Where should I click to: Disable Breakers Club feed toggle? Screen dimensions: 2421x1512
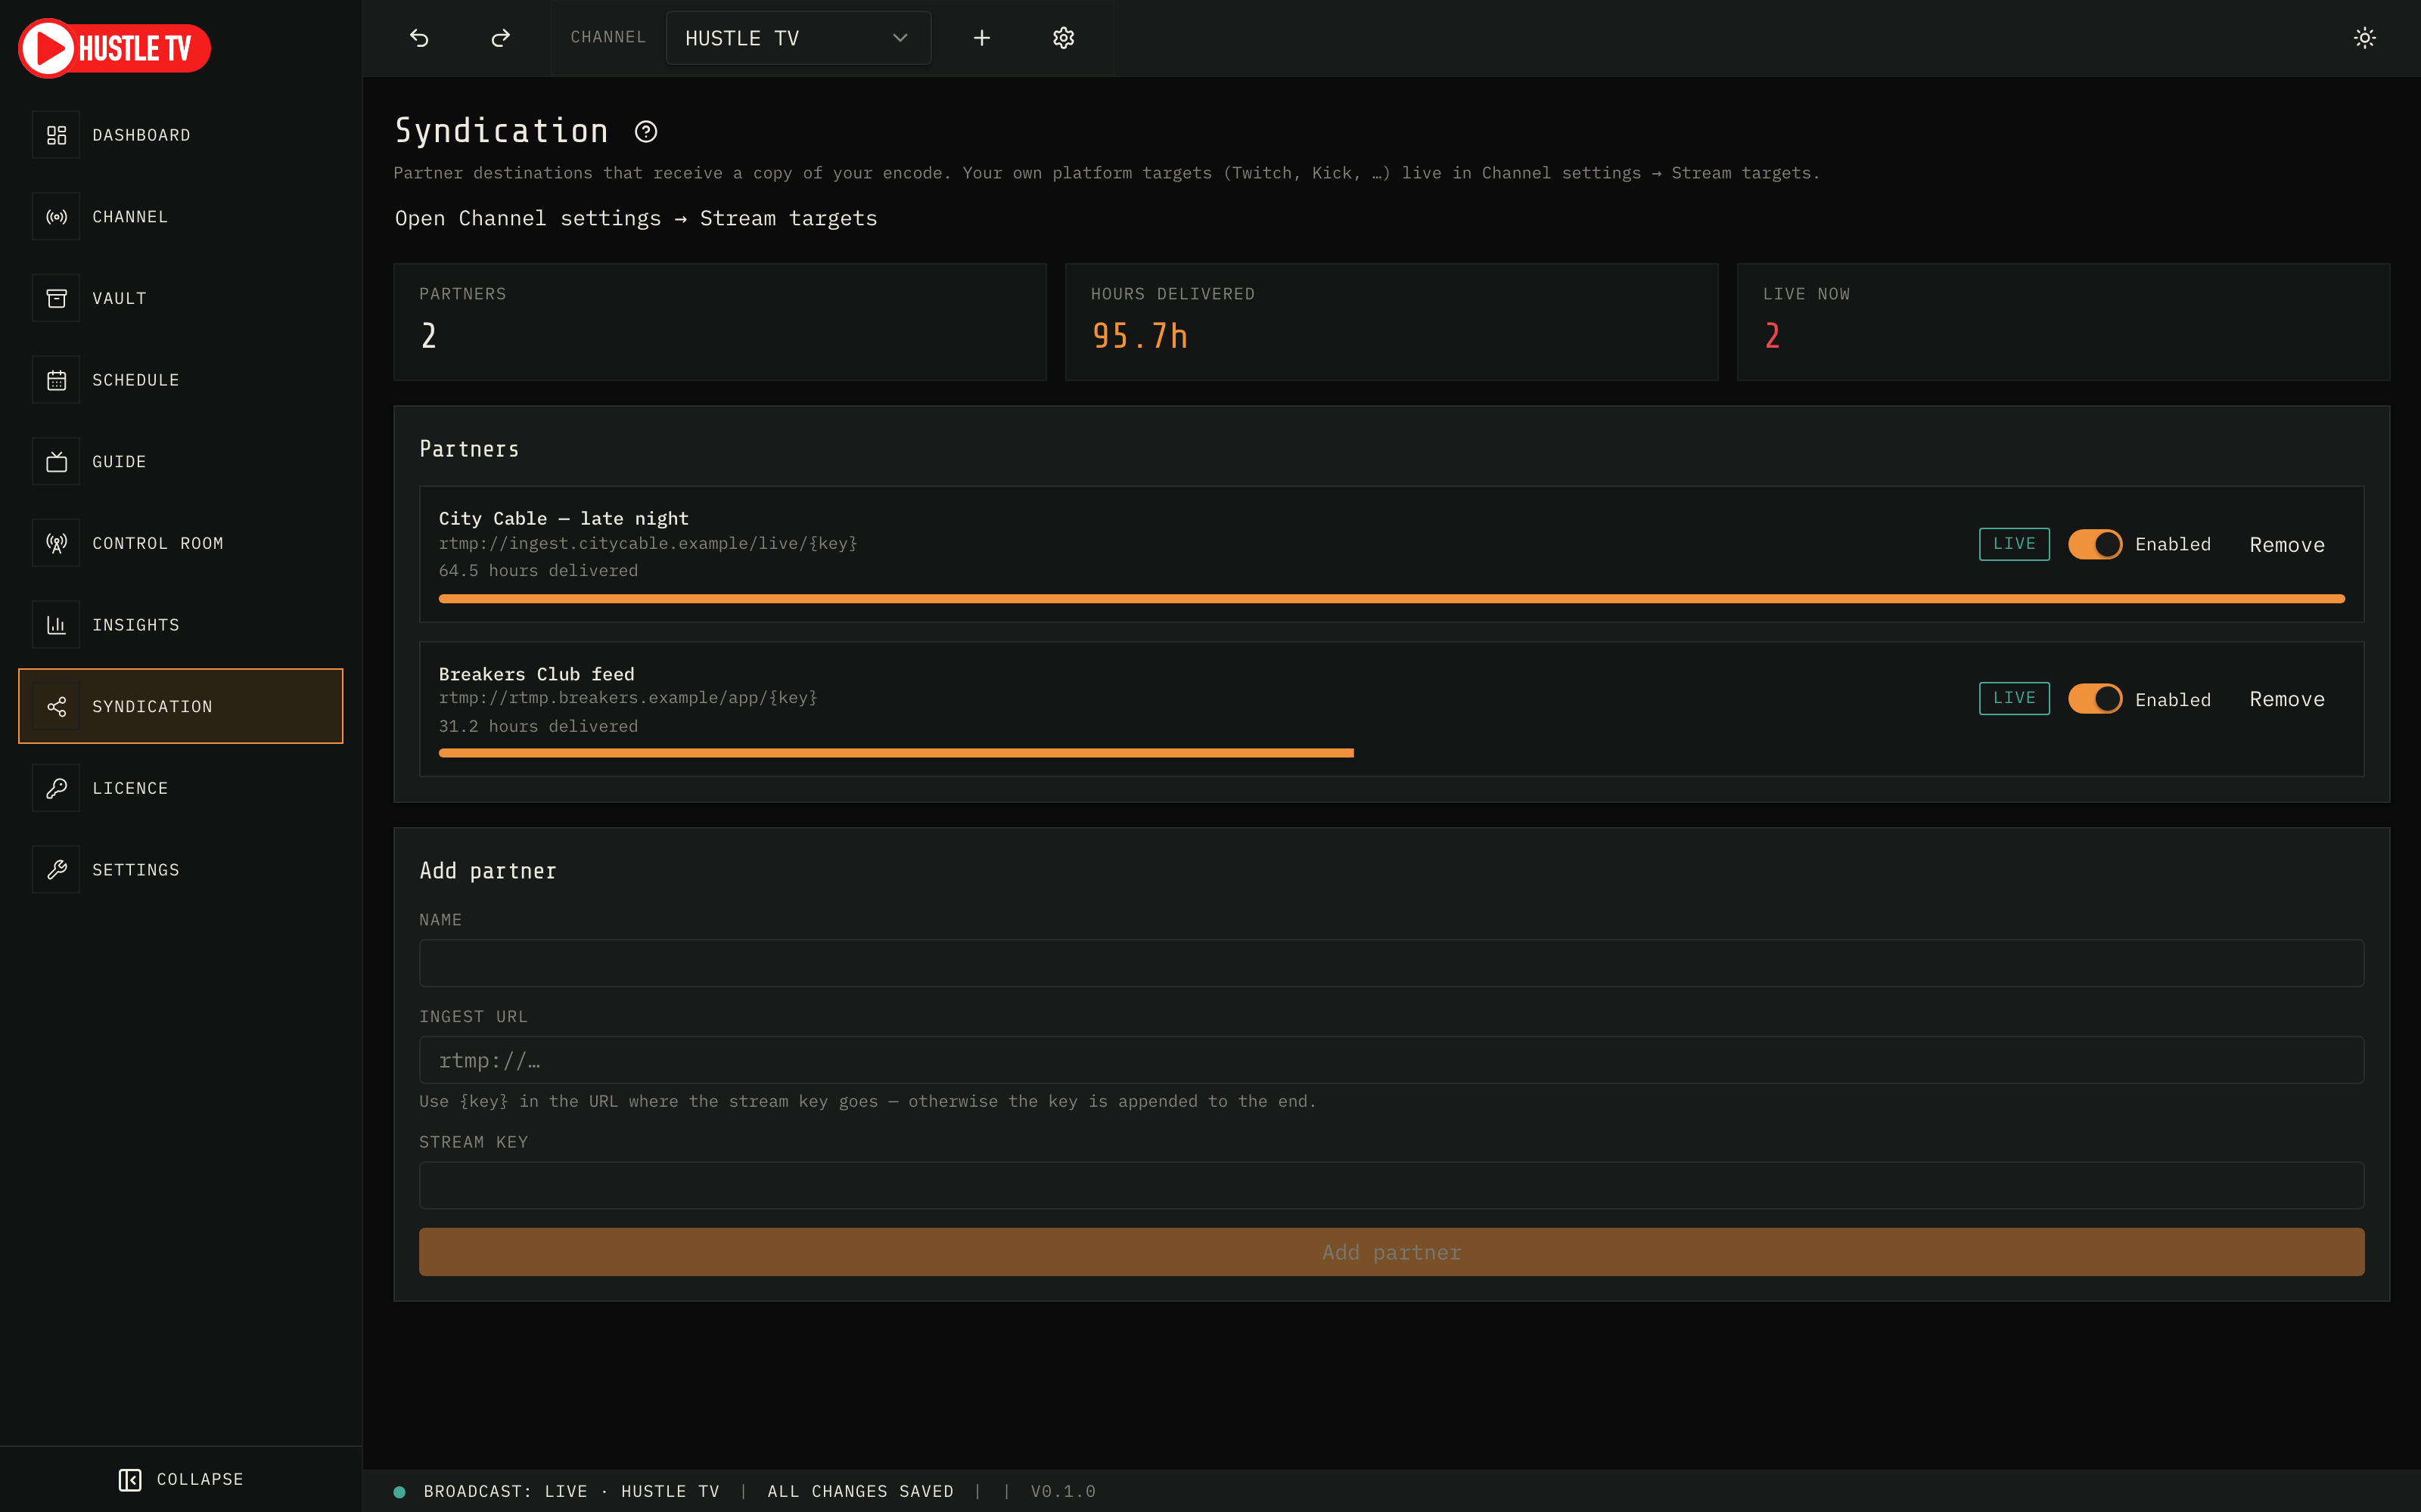(x=2095, y=699)
